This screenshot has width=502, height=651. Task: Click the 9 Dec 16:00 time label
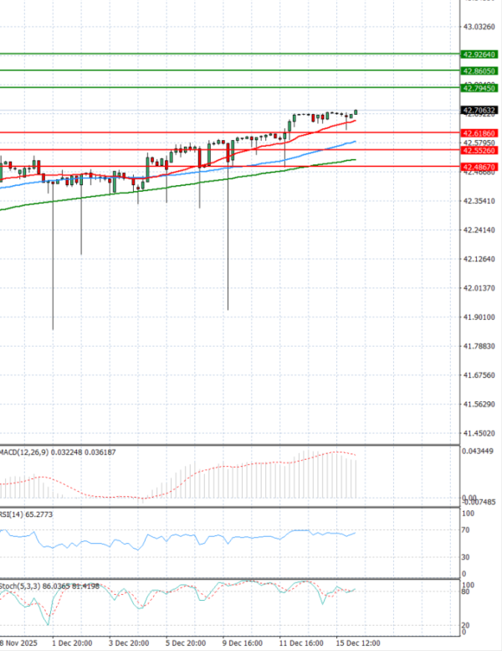click(243, 643)
